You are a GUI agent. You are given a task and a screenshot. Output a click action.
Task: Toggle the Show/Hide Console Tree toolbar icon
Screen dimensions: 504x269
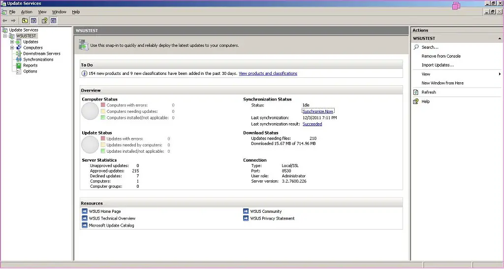[33, 21]
